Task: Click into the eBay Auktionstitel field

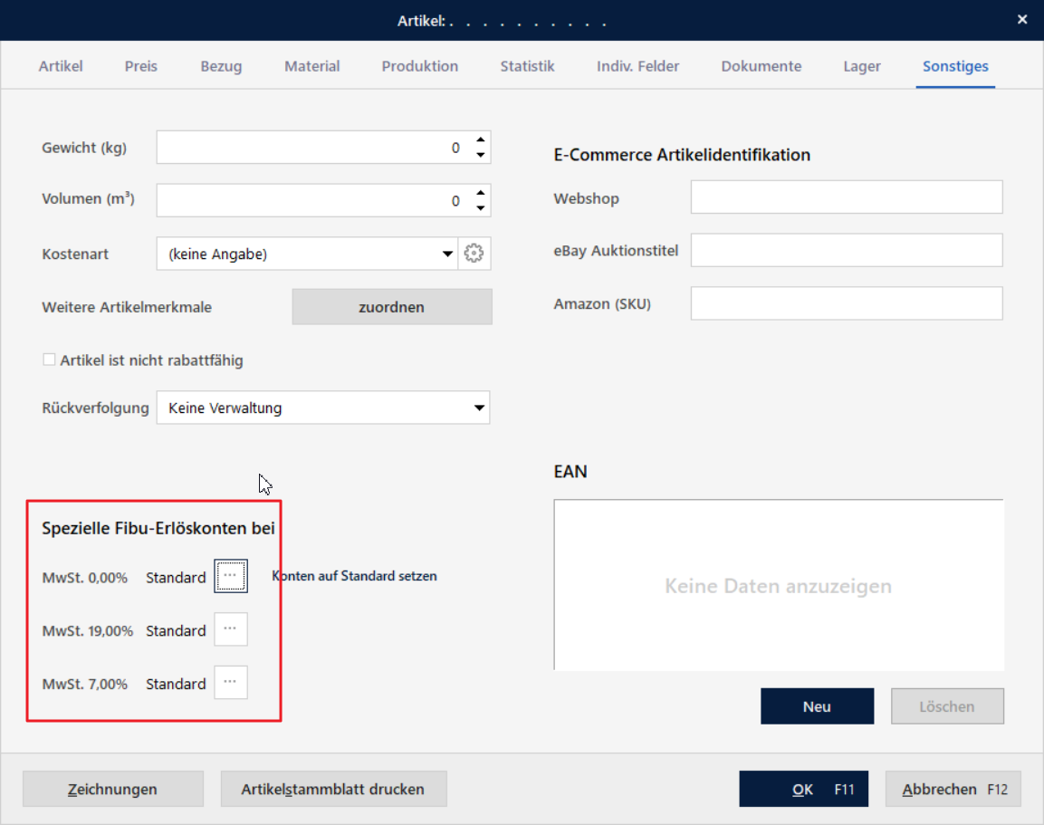Action: click(x=847, y=250)
